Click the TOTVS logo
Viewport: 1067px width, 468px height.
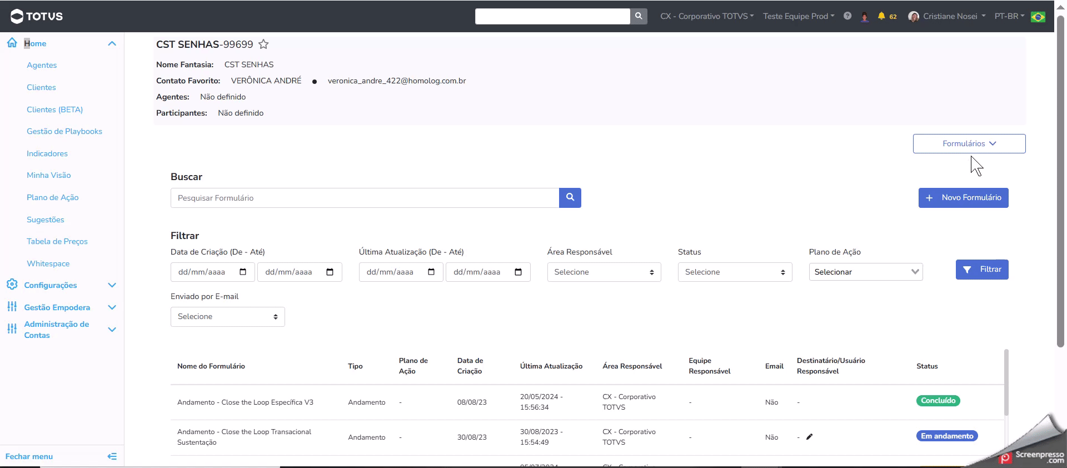(x=37, y=16)
